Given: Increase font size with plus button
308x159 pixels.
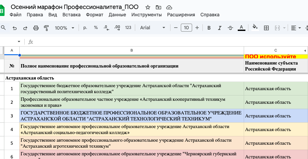Looking at the screenshot, I should [197, 28].
